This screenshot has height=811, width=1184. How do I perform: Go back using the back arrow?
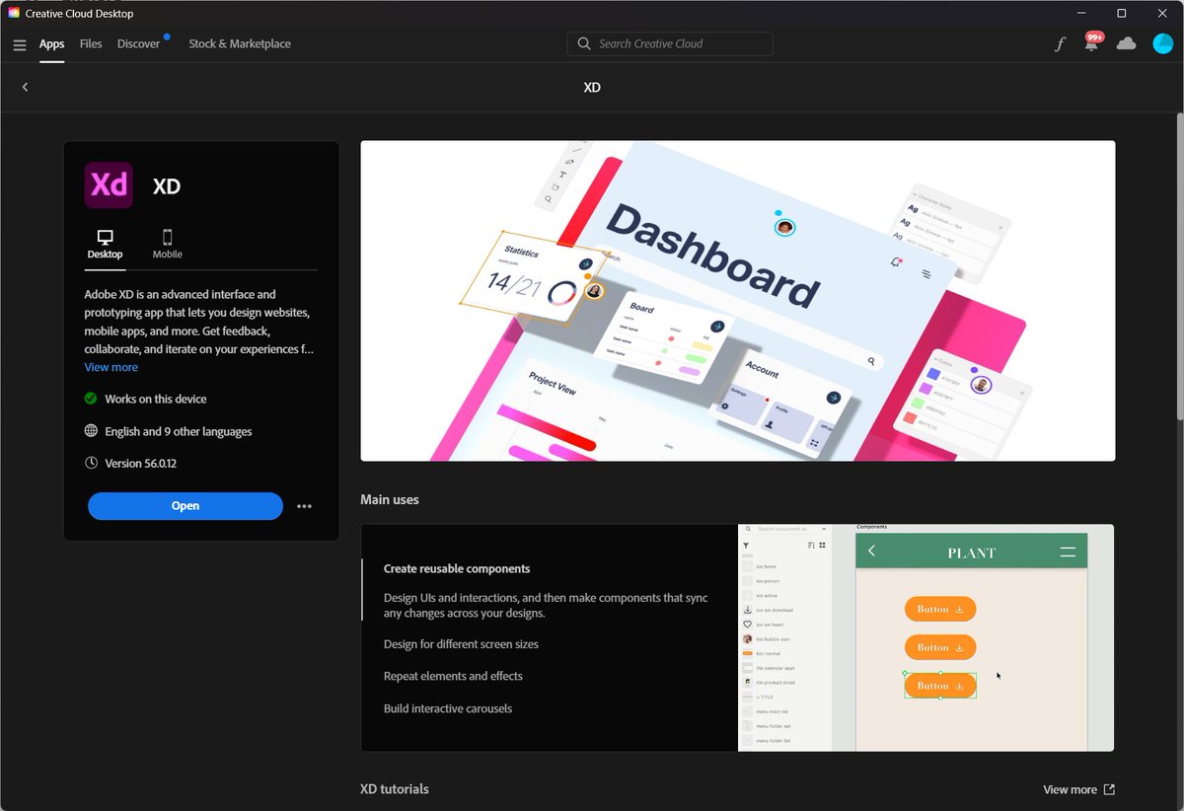25,87
